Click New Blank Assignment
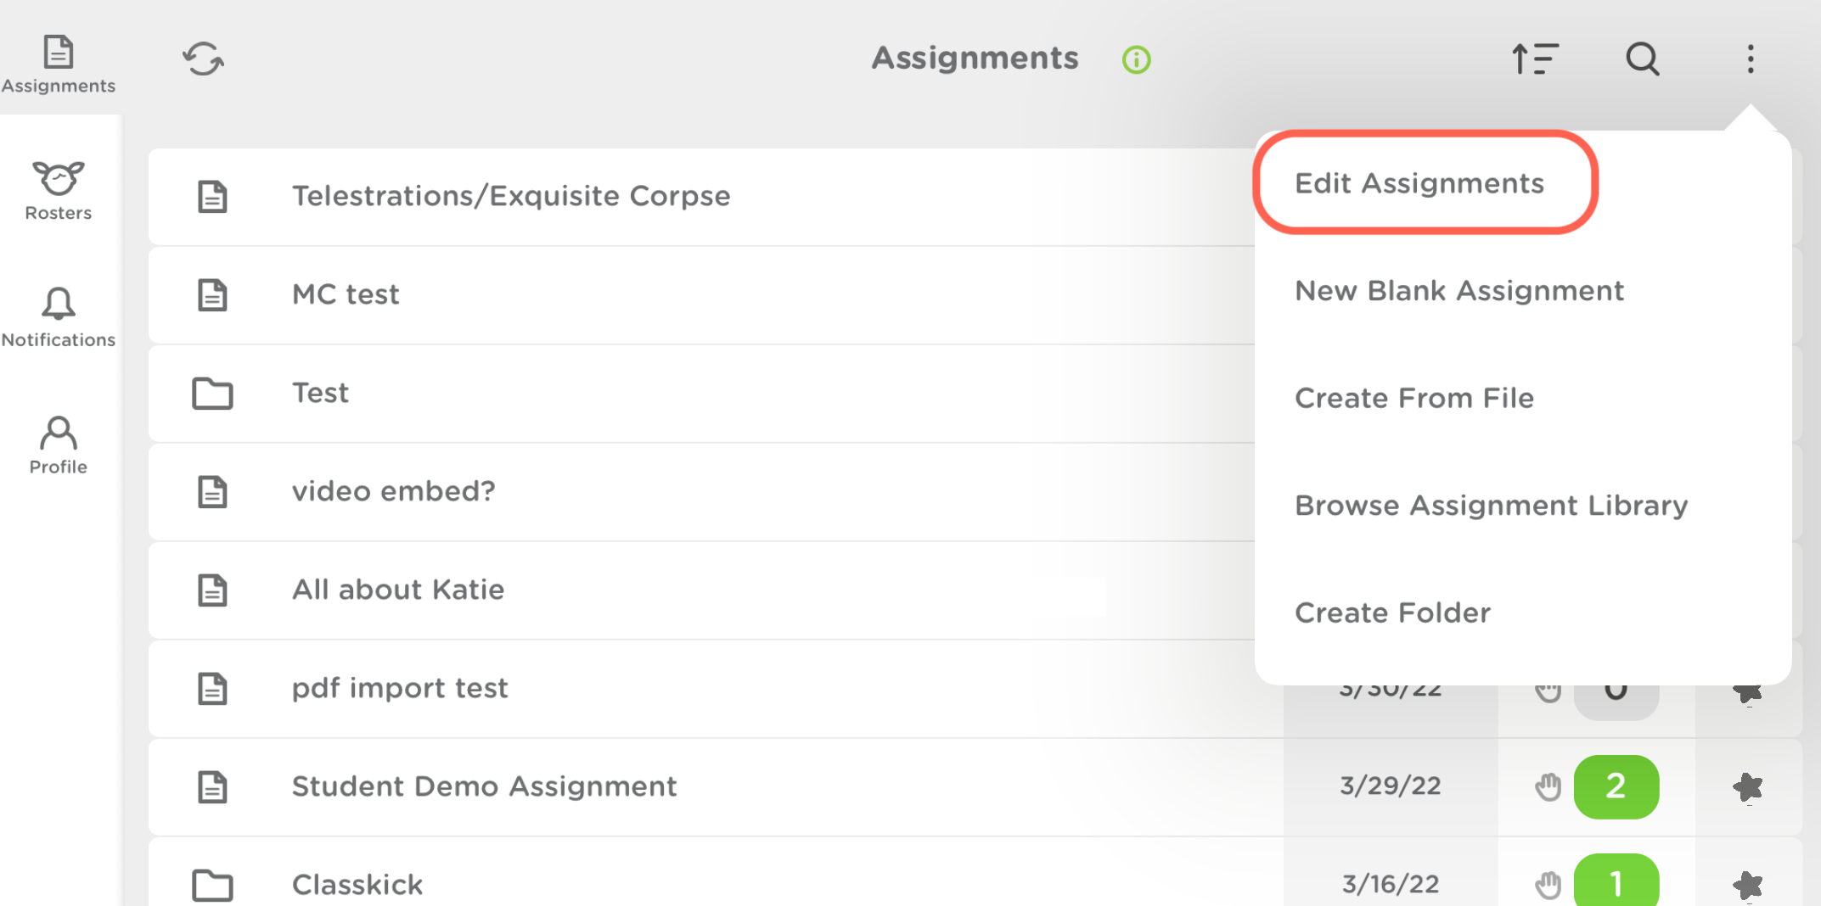Image resolution: width=1821 pixels, height=906 pixels. point(1458,290)
